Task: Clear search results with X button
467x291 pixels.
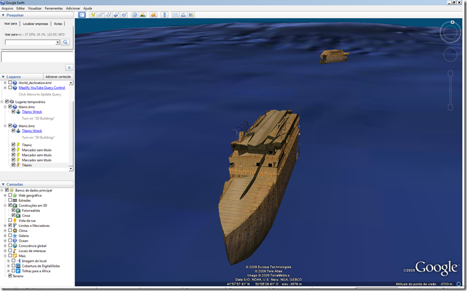Action: click(x=69, y=68)
